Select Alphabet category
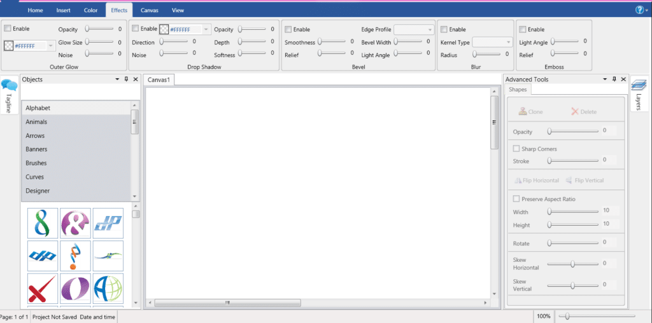652x323 pixels. pos(76,108)
